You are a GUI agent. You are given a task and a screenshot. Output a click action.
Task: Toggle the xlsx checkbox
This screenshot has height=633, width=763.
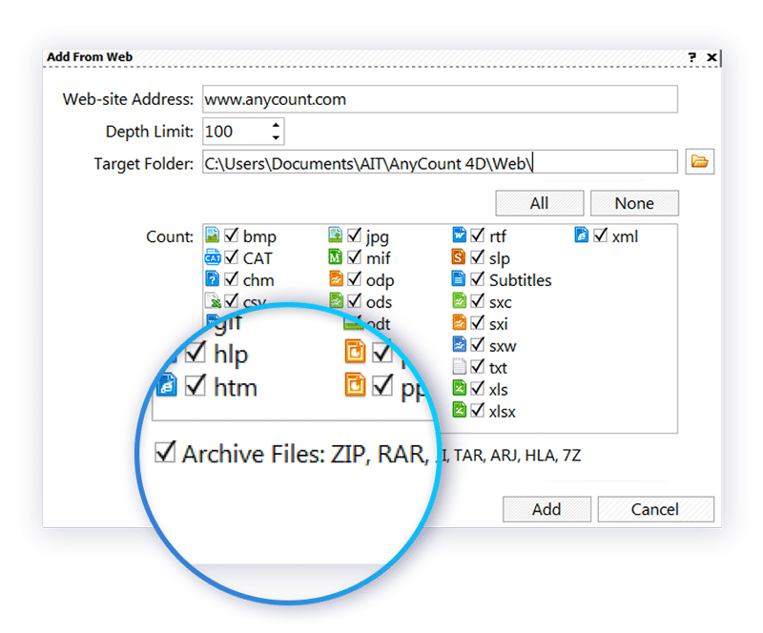tap(478, 410)
